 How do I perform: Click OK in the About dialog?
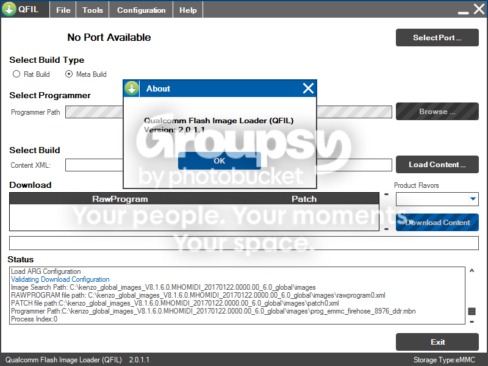(220, 160)
